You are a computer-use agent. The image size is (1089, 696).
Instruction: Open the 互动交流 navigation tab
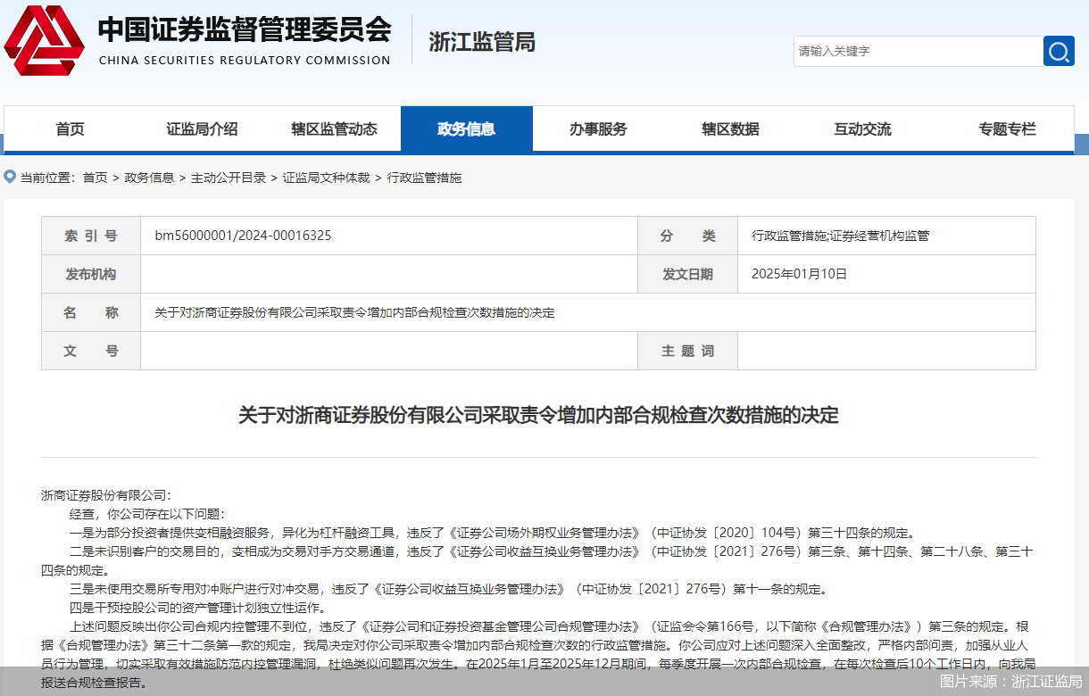click(x=863, y=129)
